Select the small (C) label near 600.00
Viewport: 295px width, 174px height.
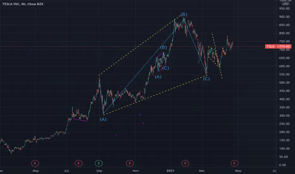click(166, 68)
